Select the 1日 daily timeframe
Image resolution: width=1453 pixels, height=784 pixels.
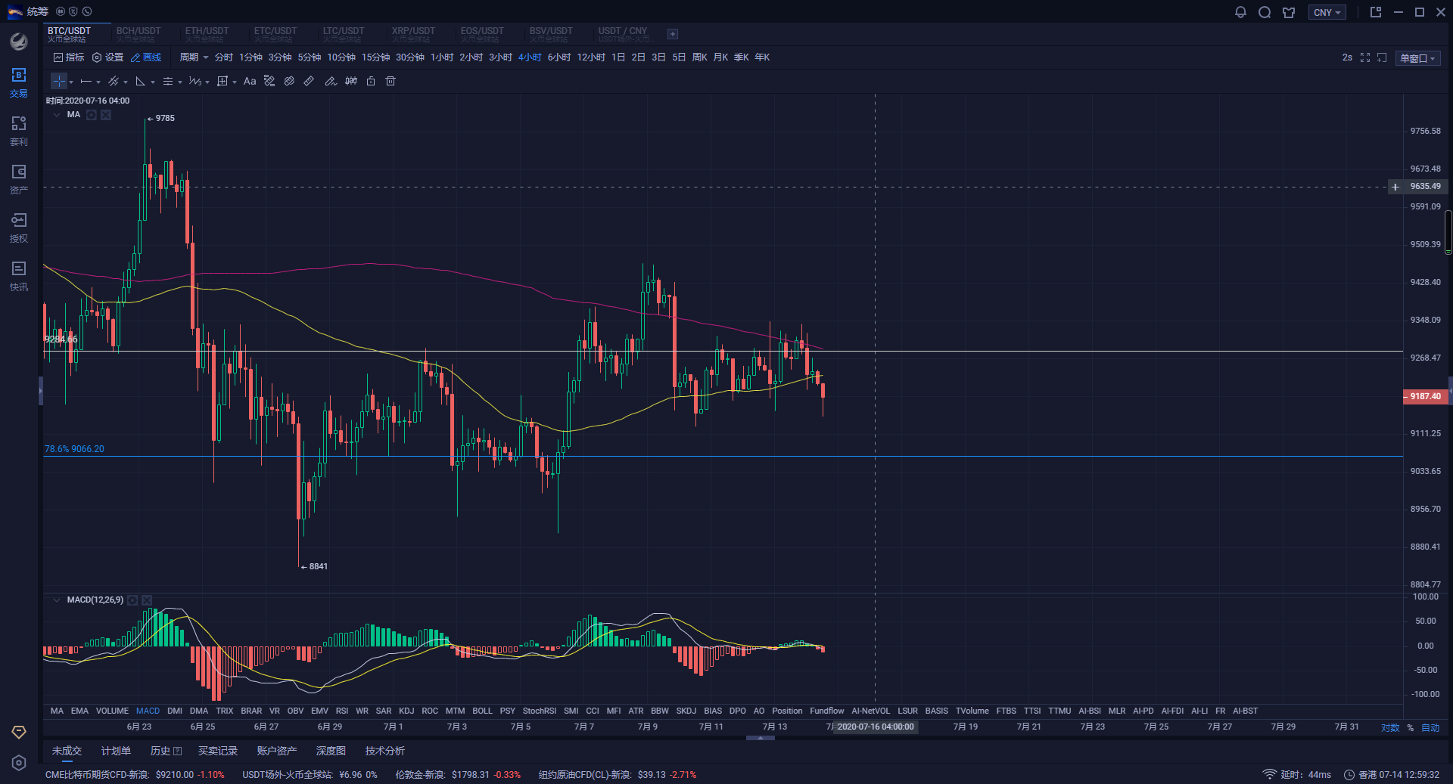pos(618,57)
